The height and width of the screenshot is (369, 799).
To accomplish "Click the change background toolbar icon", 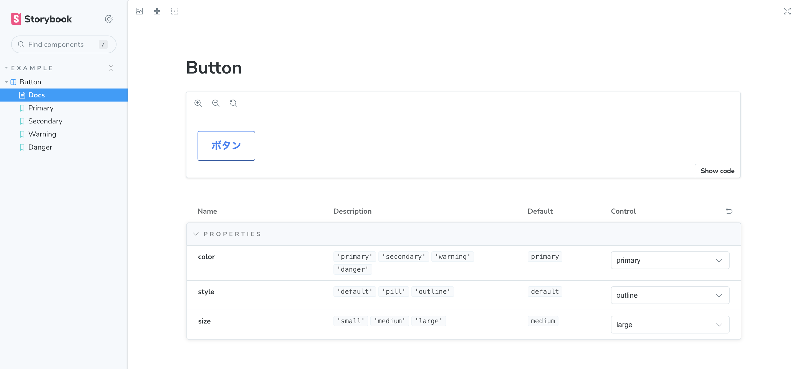I will [x=139, y=11].
